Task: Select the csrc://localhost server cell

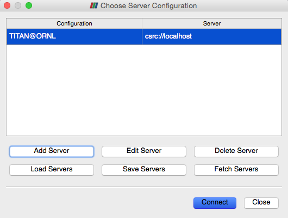Action: tap(211, 36)
